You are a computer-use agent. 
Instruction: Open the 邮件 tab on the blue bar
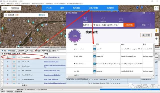coord(62,8)
